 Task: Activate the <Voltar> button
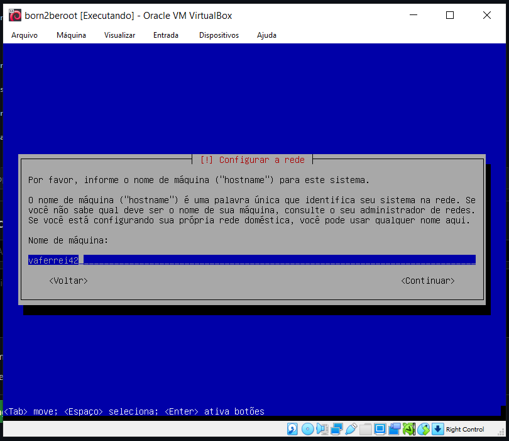coord(68,281)
